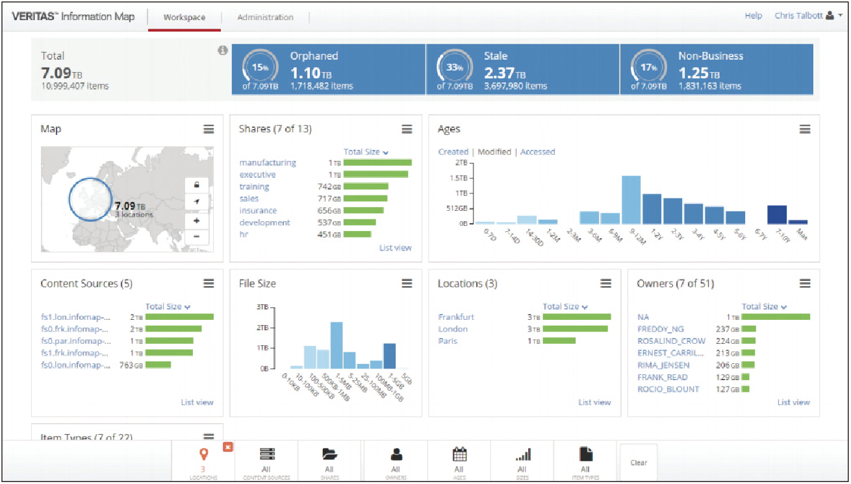Select the insurance share

pos(258,211)
